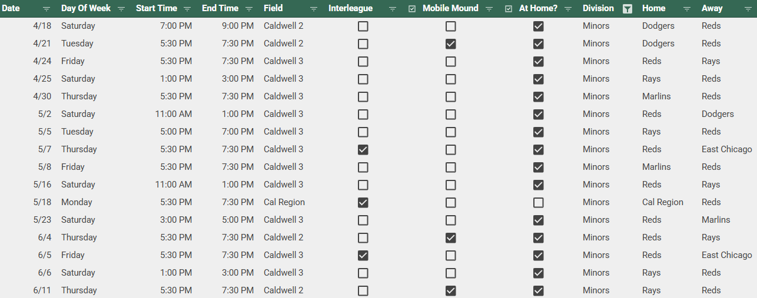Check Interleague box for the 4/18 game
This screenshot has width=757, height=298.
click(363, 26)
